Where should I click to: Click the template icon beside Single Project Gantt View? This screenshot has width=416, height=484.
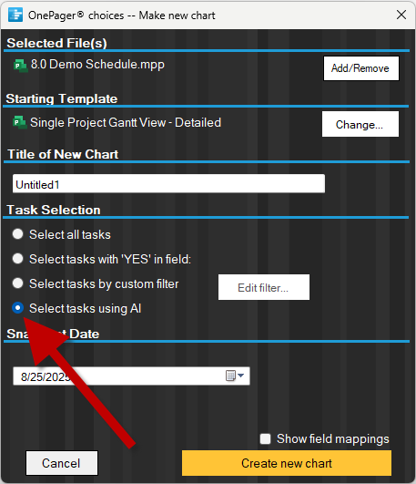[19, 122]
